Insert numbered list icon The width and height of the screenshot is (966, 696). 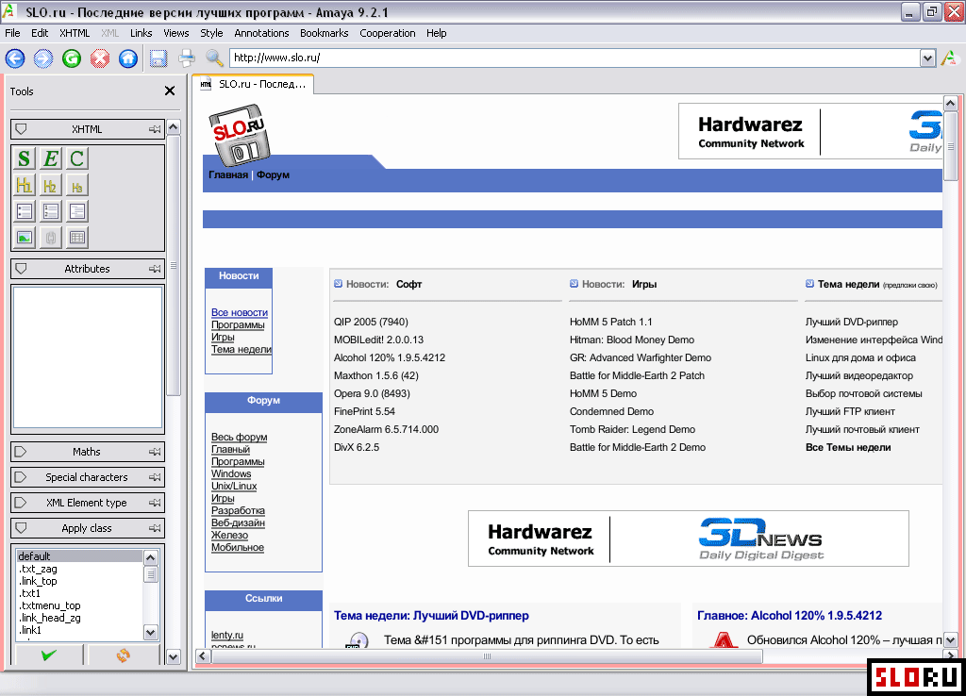click(51, 211)
